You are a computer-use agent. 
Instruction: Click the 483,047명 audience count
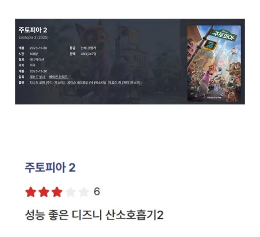click(89, 54)
